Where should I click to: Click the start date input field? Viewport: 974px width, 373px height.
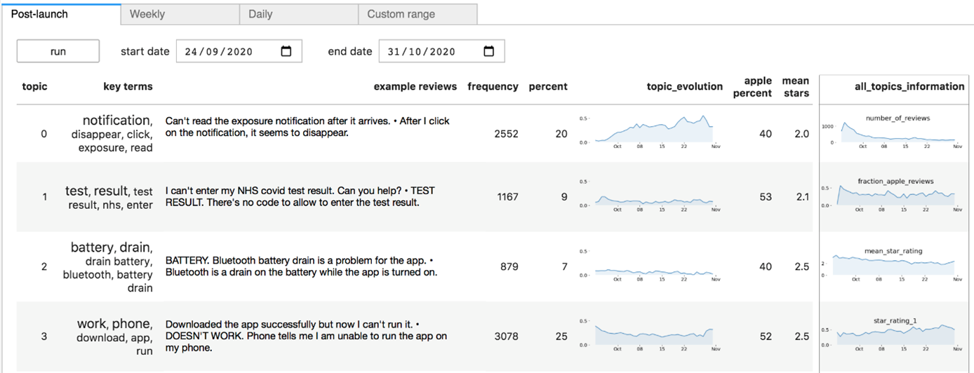(225, 51)
